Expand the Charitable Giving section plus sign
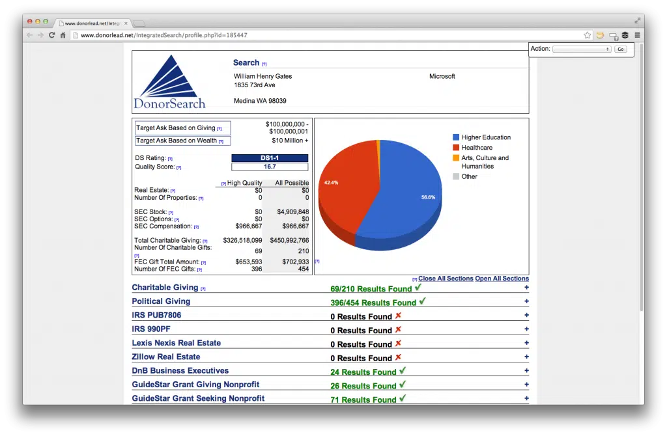Viewport: 667px width, 436px height. (526, 288)
